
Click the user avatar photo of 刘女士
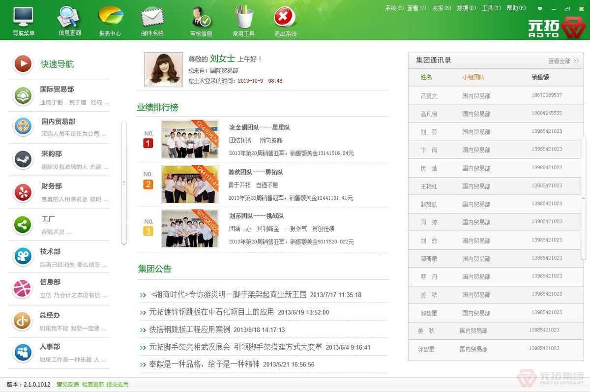coord(163,70)
